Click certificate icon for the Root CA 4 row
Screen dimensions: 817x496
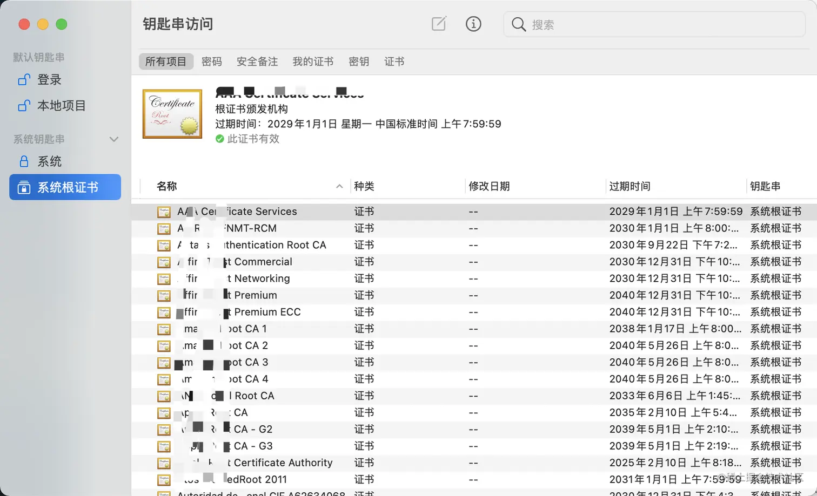(x=164, y=379)
